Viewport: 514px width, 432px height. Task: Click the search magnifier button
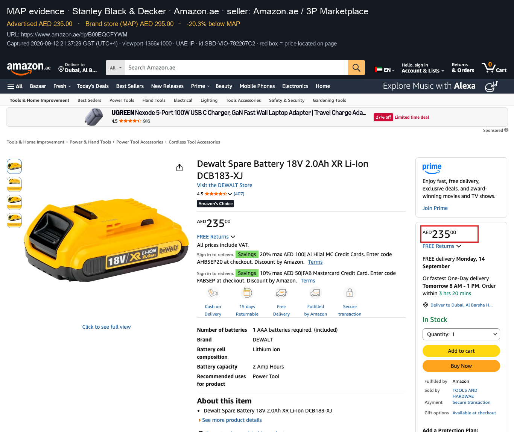click(x=356, y=68)
